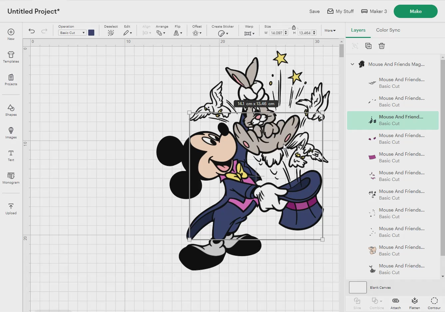
Task: Open the Offset tool dropdown
Action: pos(197,33)
